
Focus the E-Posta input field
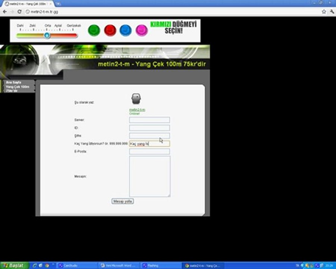tap(149, 151)
